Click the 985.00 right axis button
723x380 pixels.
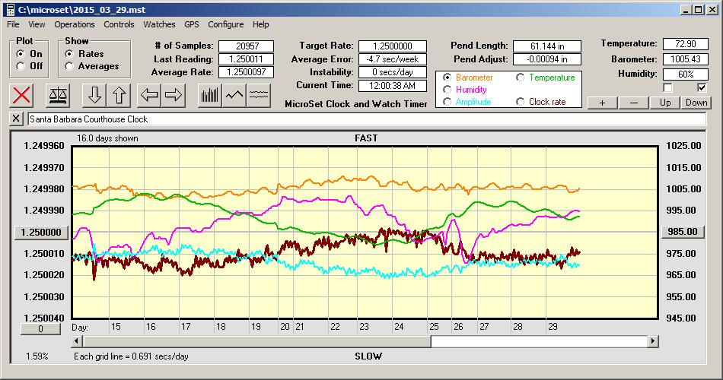pyautogui.click(x=683, y=232)
